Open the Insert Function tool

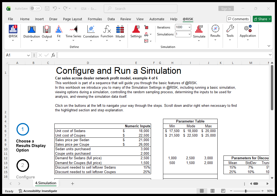(107, 33)
